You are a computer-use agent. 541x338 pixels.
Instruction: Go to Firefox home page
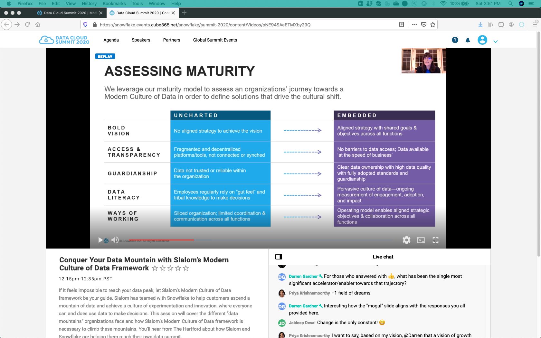click(x=38, y=24)
